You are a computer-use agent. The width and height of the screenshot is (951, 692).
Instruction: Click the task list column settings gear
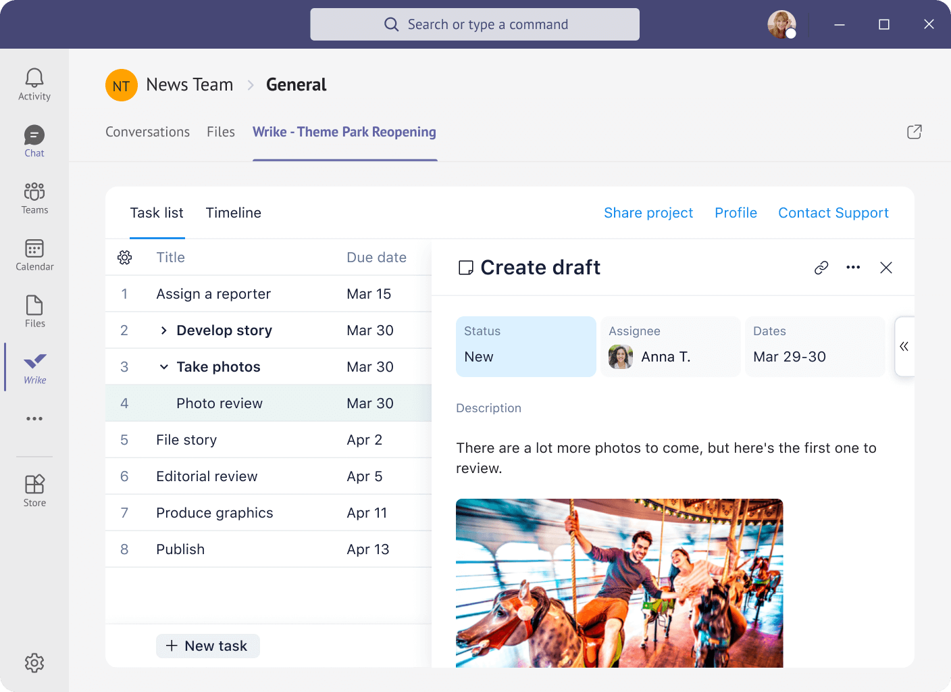(125, 257)
